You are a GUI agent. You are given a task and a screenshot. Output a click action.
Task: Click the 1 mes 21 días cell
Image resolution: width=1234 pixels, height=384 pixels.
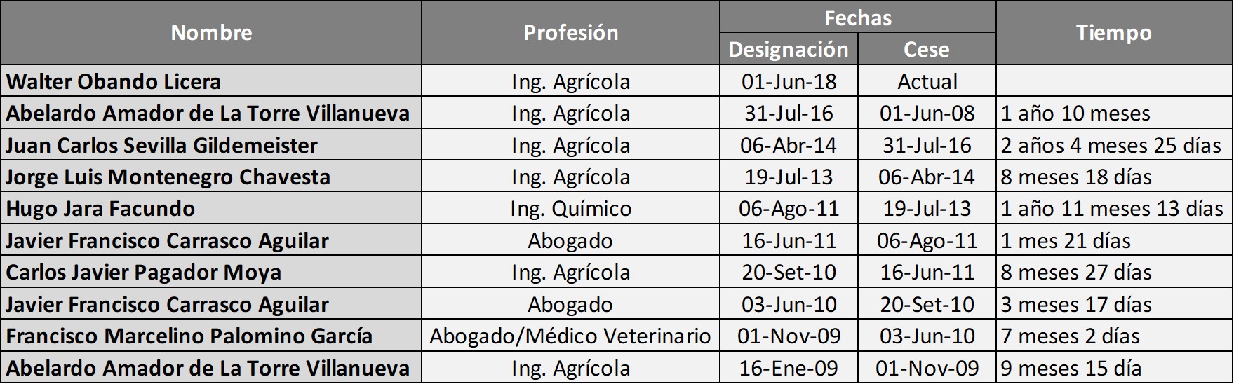tap(1066, 241)
